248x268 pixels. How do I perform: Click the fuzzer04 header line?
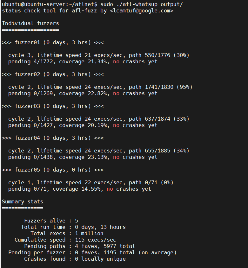tap(53, 138)
